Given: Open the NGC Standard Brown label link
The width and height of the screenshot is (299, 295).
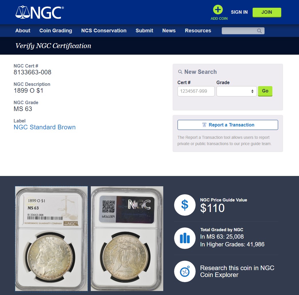Looking at the screenshot, I should coord(45,127).
